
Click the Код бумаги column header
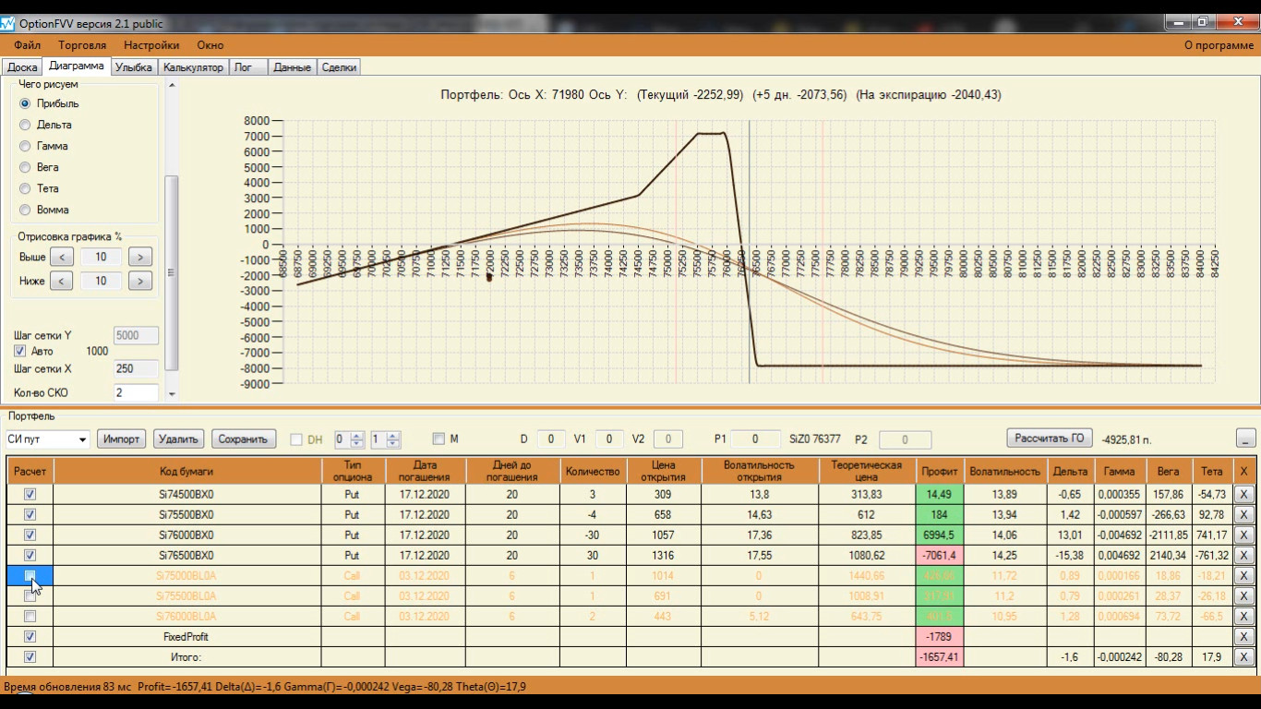pyautogui.click(x=187, y=471)
